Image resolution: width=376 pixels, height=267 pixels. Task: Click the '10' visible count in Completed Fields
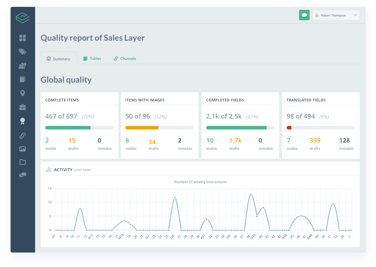click(x=210, y=140)
